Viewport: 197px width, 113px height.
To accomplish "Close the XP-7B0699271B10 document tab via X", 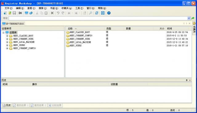I will (x=190, y=23).
